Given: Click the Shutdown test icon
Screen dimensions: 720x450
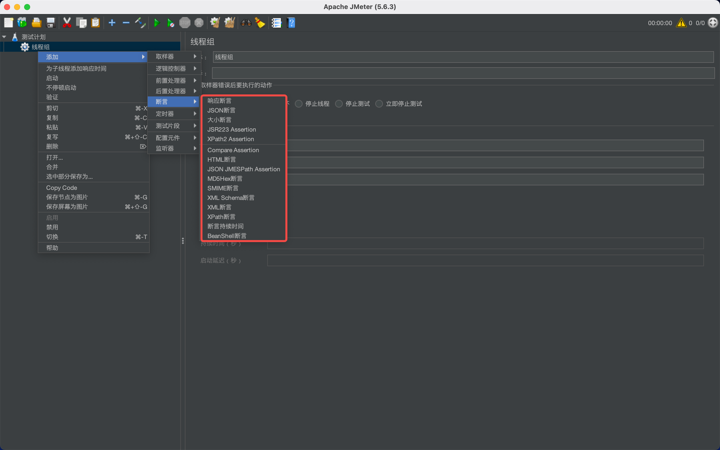Looking at the screenshot, I should [199, 23].
